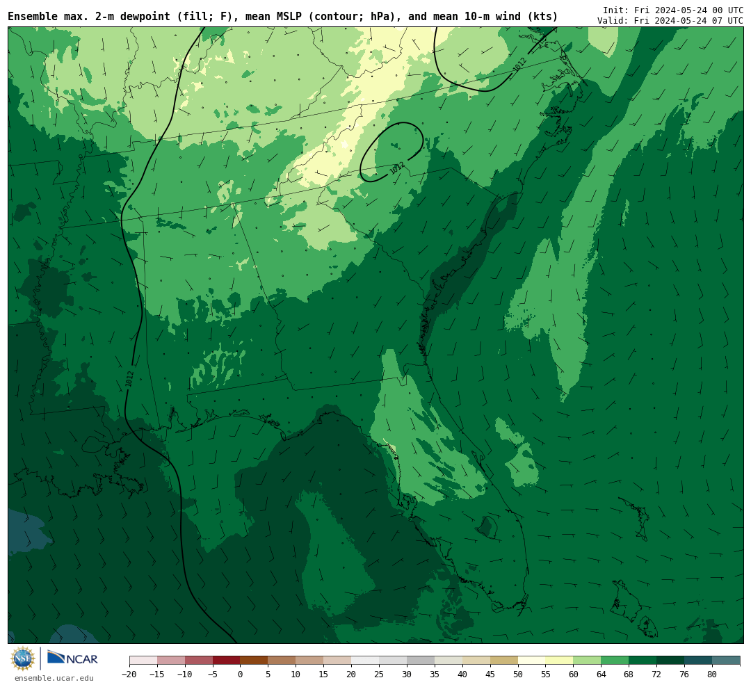This screenshot has width=751, height=687.
Task: Click the 1012 contour label near Virginia
Action: (x=520, y=64)
